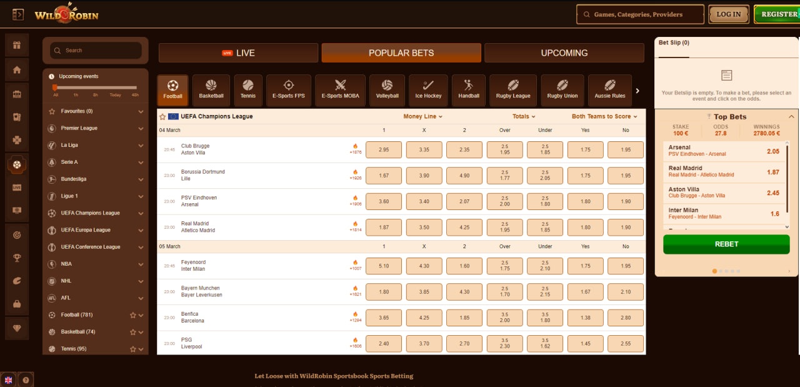Star the Football (781) category

pos(132,315)
